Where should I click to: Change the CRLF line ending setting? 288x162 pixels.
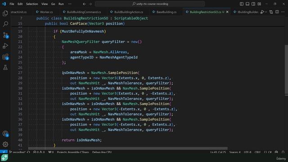[x=257, y=152]
